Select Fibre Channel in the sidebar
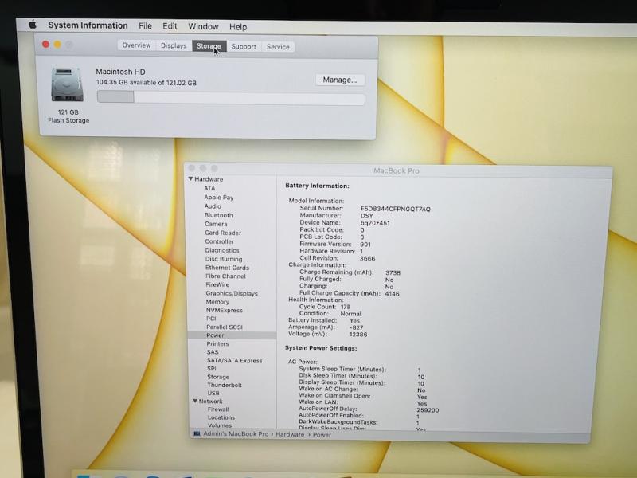 coord(225,276)
